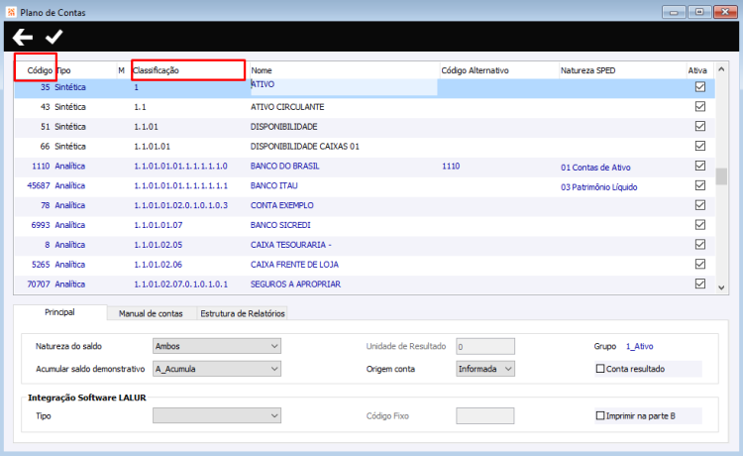
Task: Click code 6993 cell
Action: [41, 225]
